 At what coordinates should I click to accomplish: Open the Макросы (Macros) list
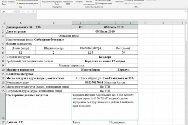(11, 2)
